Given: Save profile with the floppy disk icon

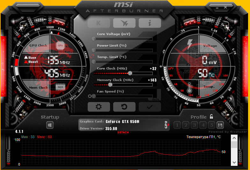Looking at the screenshot, I should click(220, 125).
